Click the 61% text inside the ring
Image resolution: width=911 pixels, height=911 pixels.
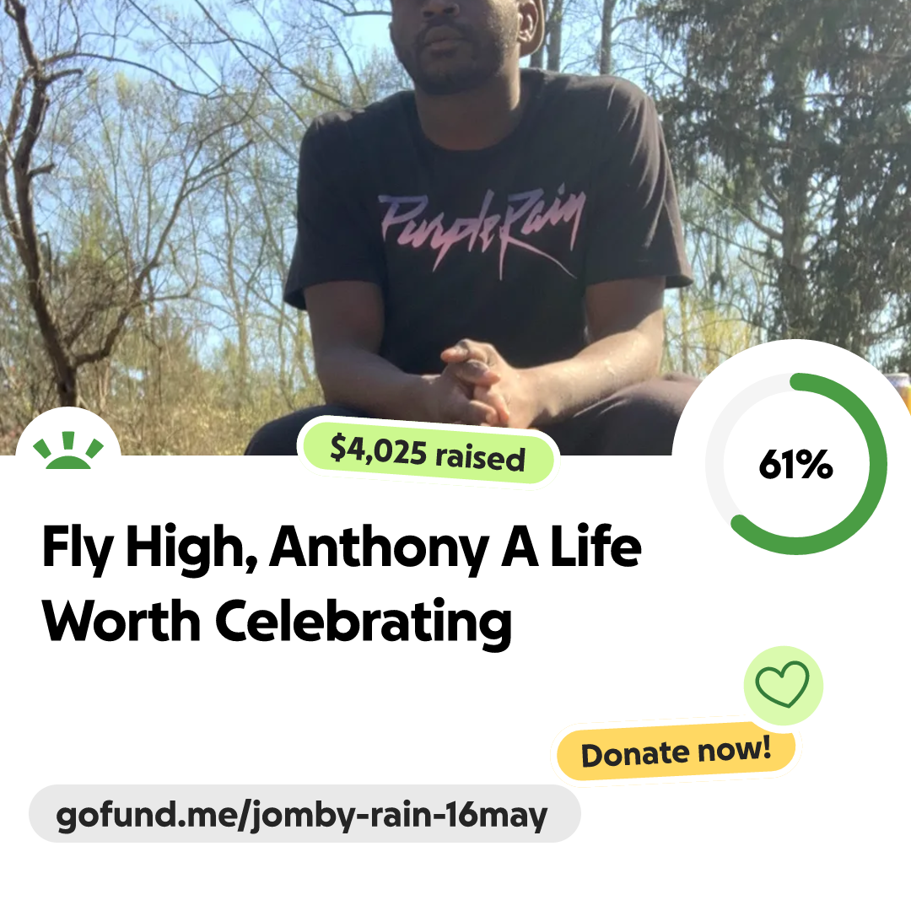click(795, 464)
